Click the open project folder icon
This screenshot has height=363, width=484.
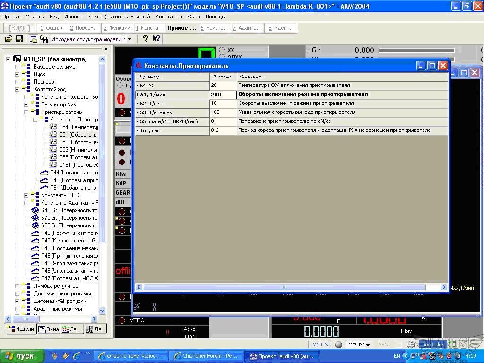(x=9, y=39)
